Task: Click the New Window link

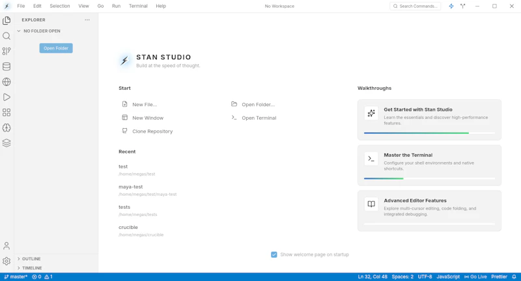Action: point(148,118)
